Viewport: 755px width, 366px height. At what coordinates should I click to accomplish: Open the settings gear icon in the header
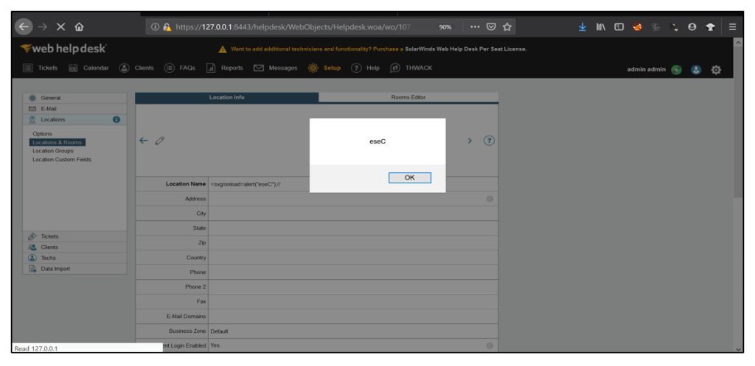[716, 70]
